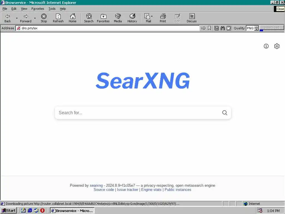
Task: Open the Back history dropdown arrow
Action: [x=17, y=18]
